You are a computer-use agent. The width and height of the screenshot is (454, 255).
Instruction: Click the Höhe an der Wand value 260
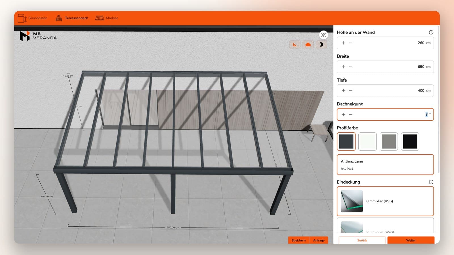pyautogui.click(x=421, y=43)
